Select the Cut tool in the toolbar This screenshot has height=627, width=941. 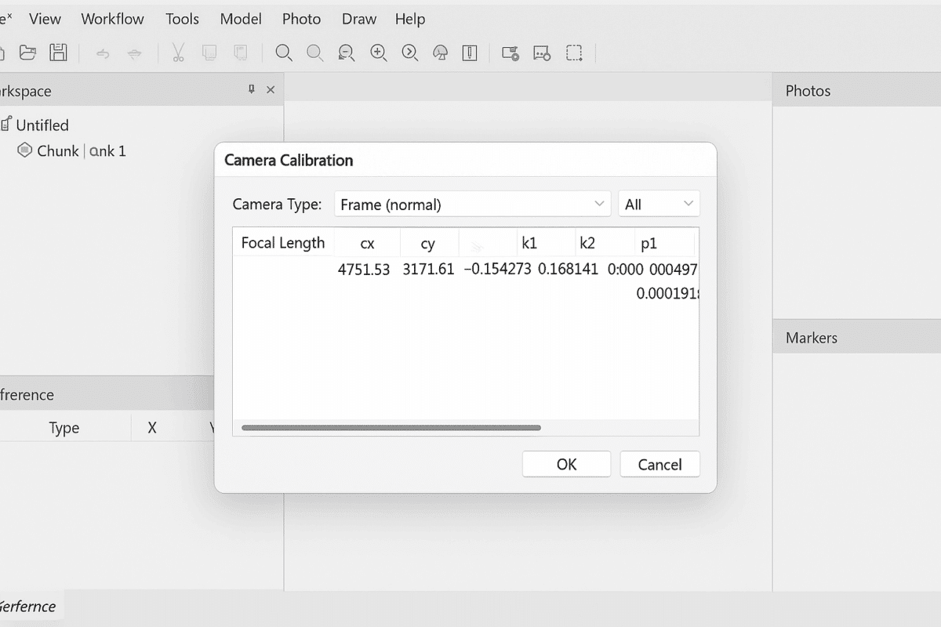tap(178, 53)
